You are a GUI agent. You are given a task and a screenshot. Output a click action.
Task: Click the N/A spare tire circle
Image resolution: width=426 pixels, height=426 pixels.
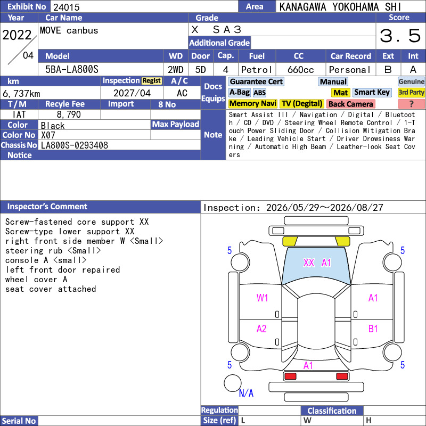pyautogui.click(x=233, y=383)
